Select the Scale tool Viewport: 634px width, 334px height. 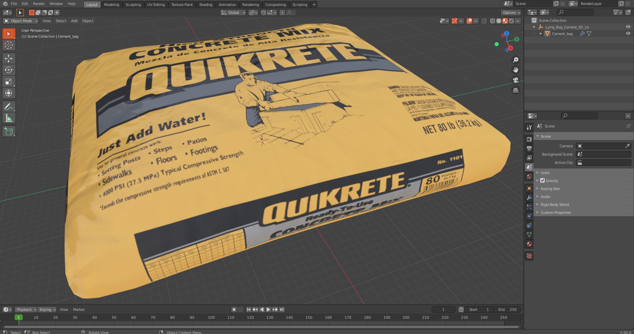tap(9, 82)
